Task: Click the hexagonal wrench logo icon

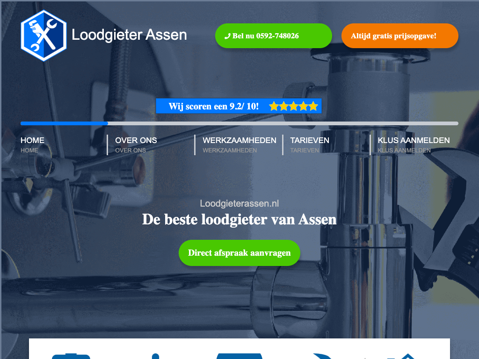Action: click(44, 36)
